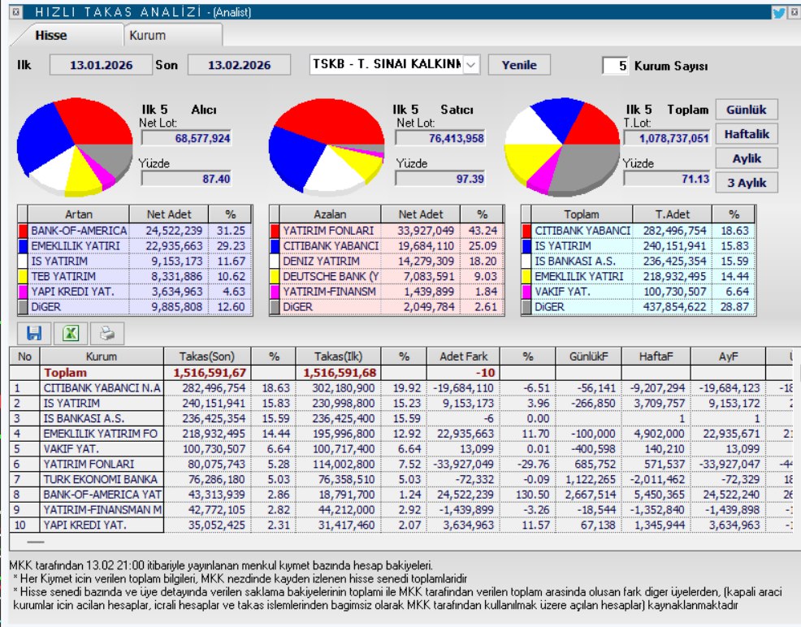Click the printer icon
Image resolution: width=801 pixels, height=627 pixels.
coord(107,334)
